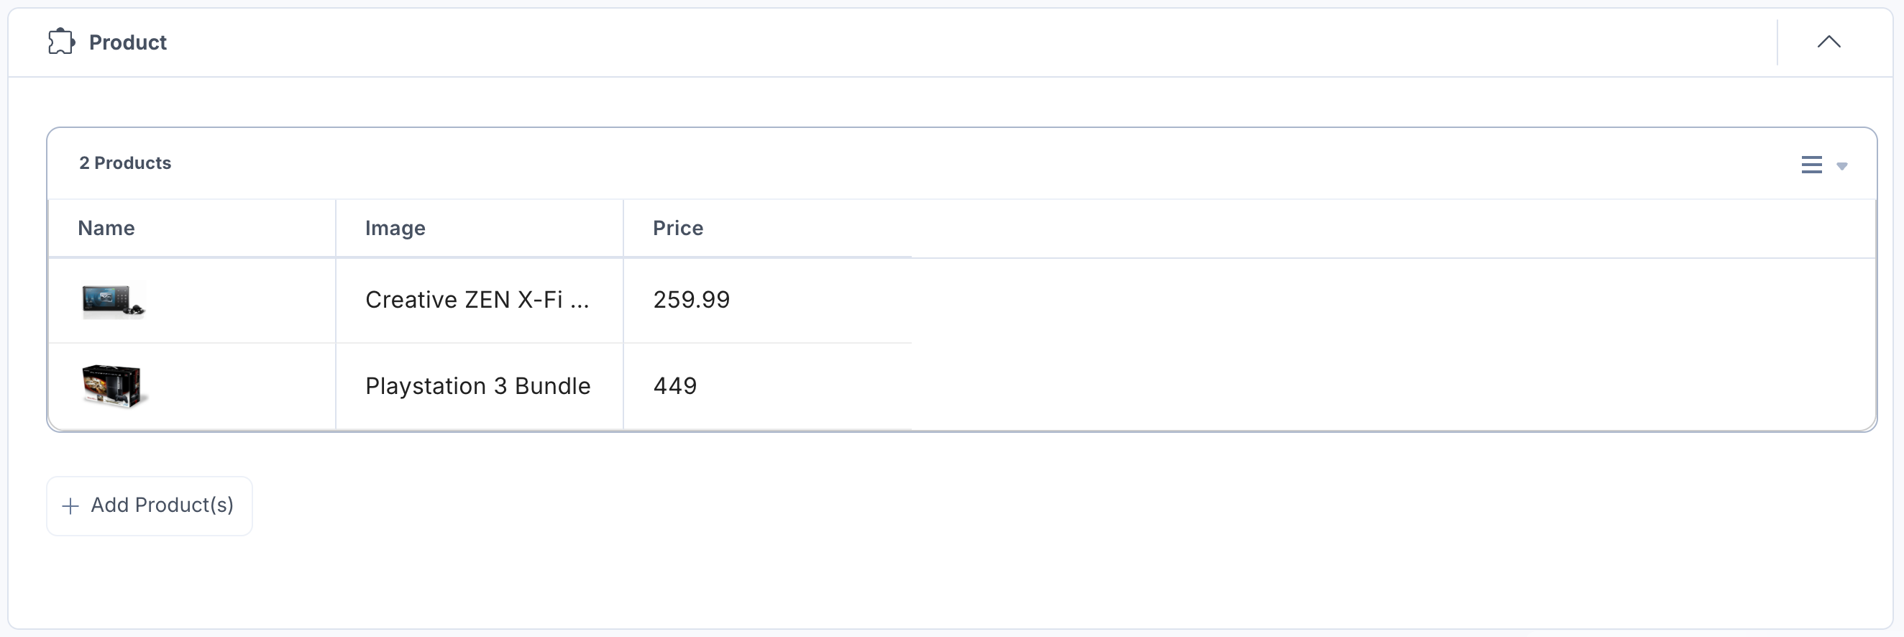Click the 259.99 price cell
This screenshot has width=1904, height=637.
pos(691,300)
